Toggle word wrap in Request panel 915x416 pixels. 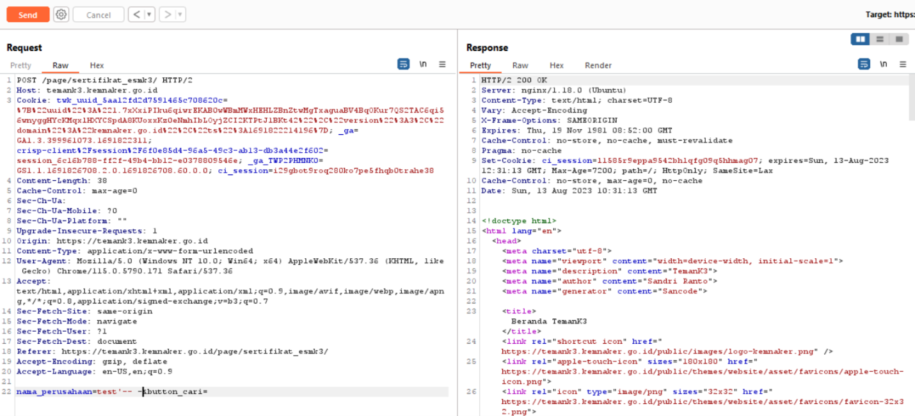coord(403,65)
